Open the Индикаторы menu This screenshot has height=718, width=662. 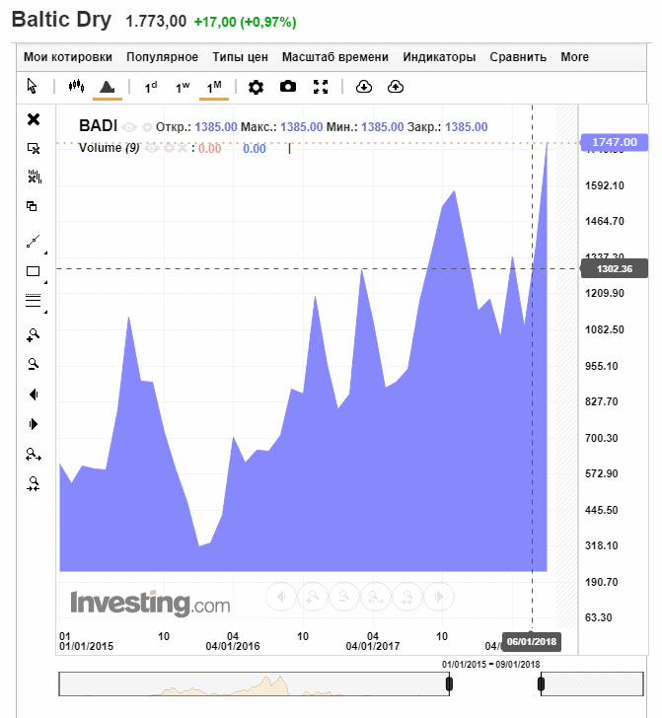click(439, 57)
